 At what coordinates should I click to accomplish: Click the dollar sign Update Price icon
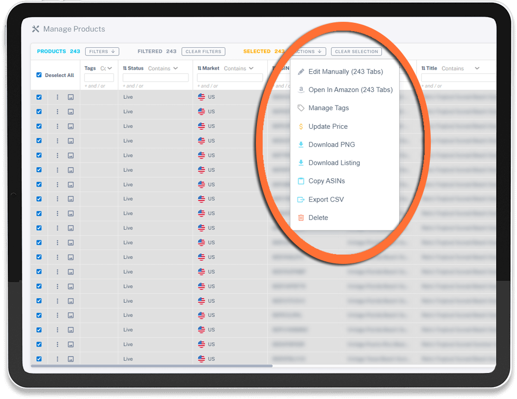[x=301, y=126]
